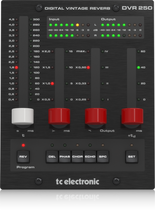Click the output level II LED
Viewport: 155px width, 210px height.
click(x=102, y=83)
